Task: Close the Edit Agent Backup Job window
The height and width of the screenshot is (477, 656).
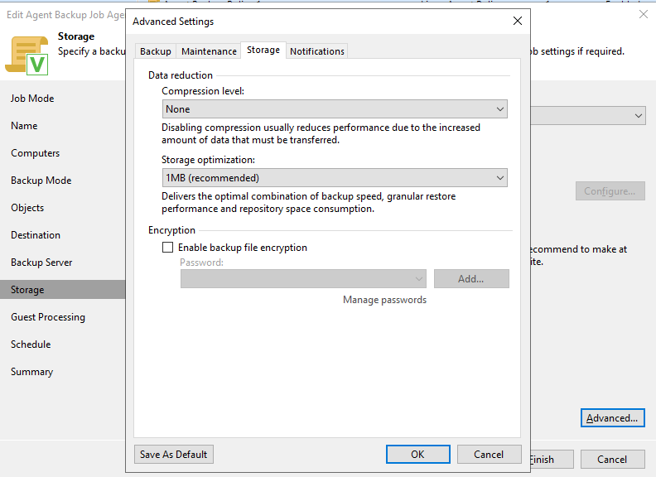Action: click(x=644, y=13)
